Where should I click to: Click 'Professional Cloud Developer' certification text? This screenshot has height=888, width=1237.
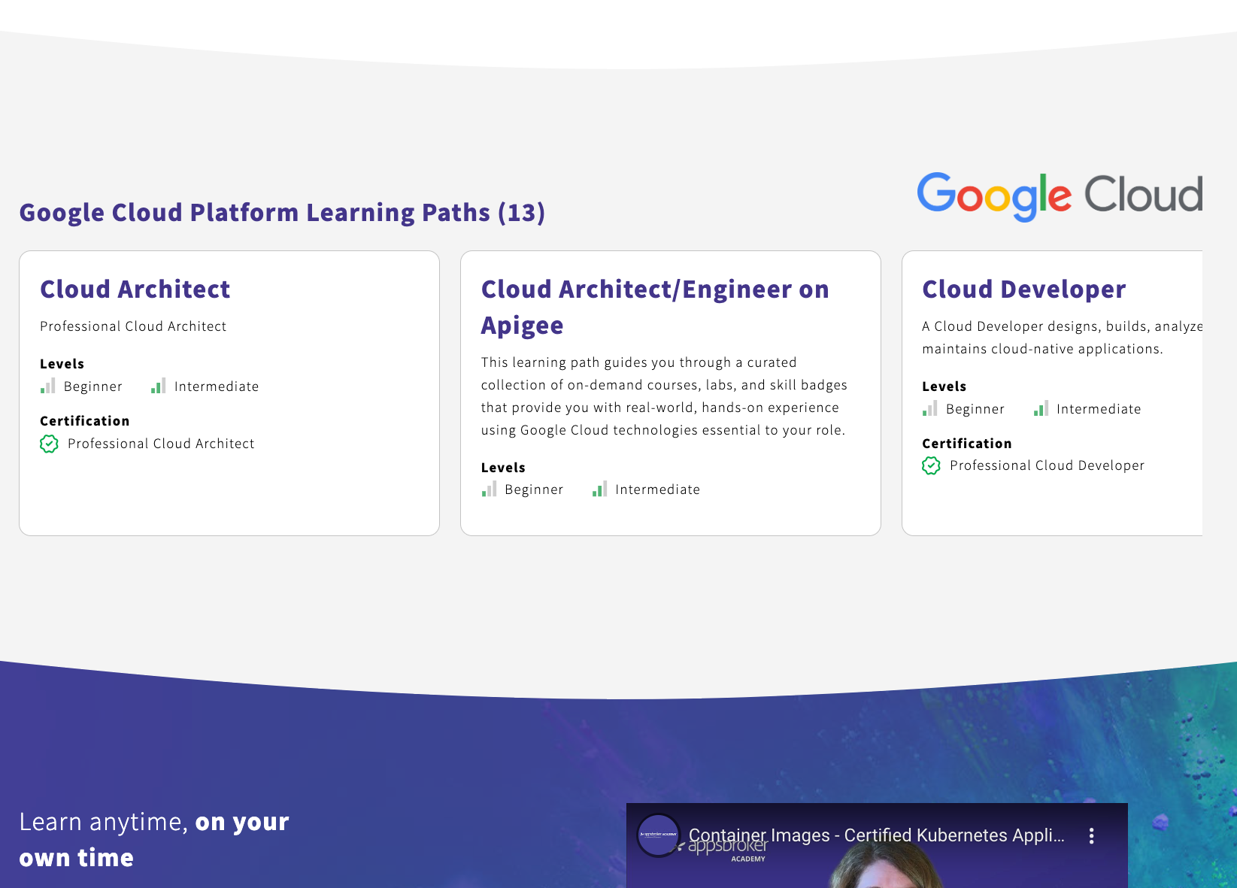[1047, 465]
